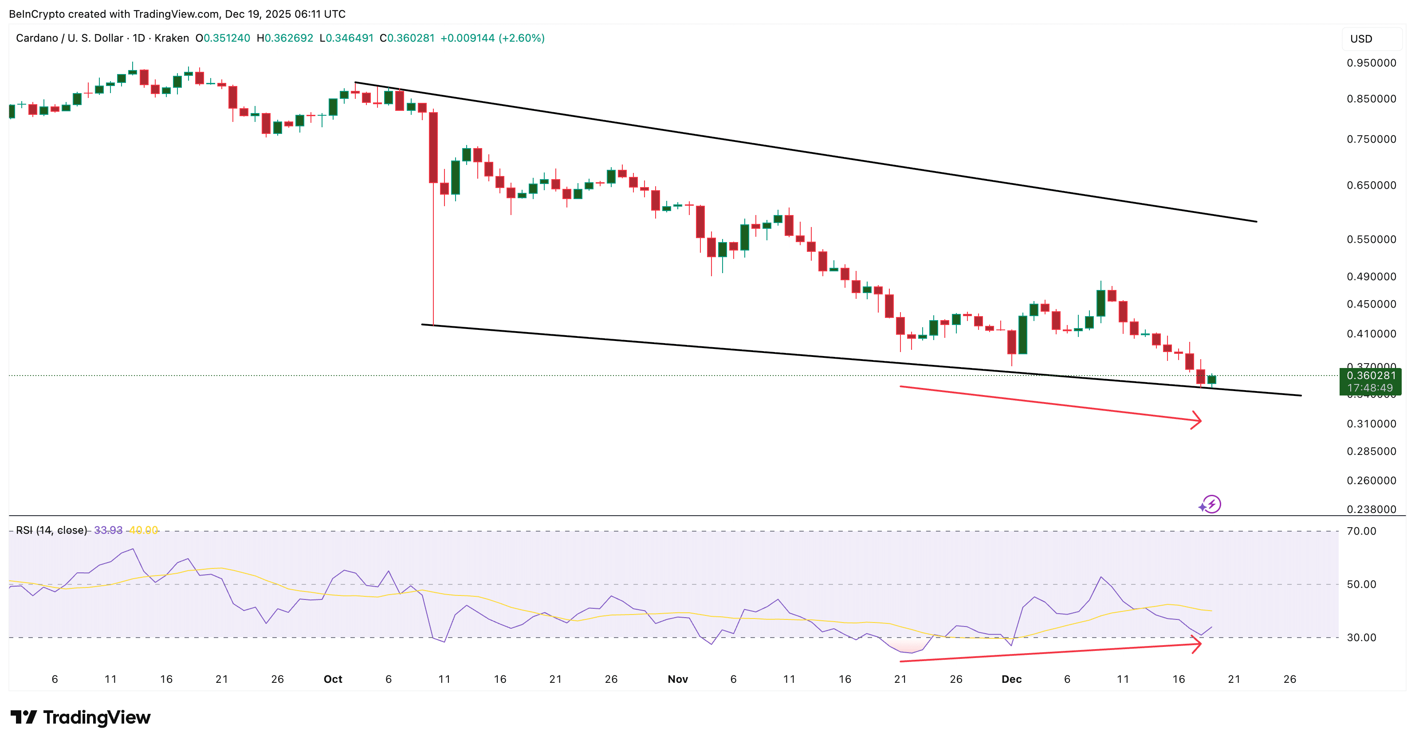Screen dimensions: 1415x744
Task: Click the RSI value 33.93
Action: pos(108,530)
